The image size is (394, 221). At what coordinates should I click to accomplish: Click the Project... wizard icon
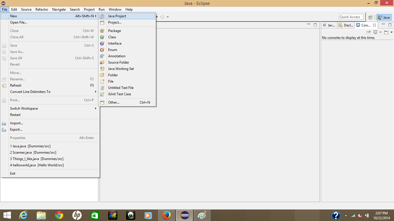click(x=102, y=22)
